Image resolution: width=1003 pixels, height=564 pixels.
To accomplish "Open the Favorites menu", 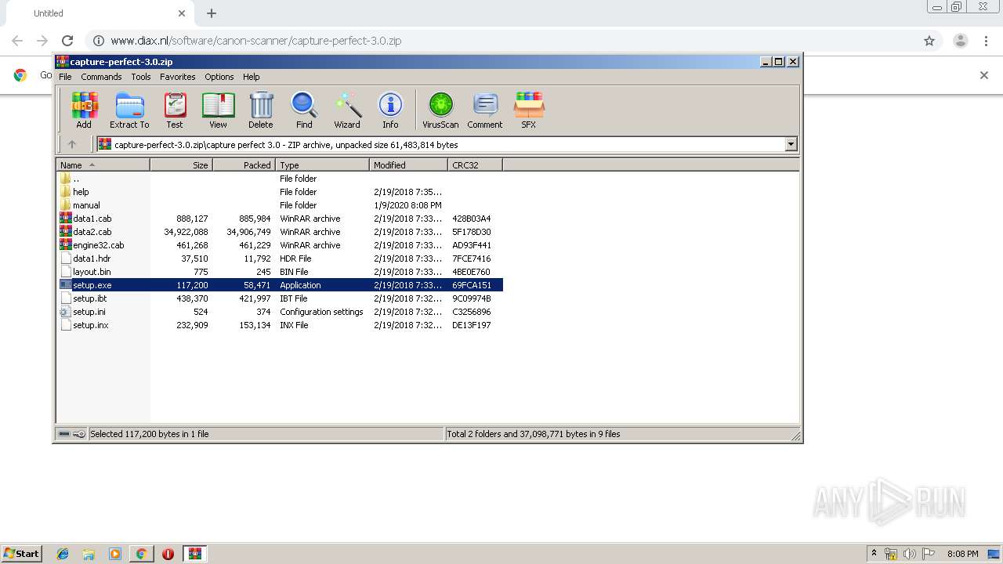I will [x=178, y=77].
